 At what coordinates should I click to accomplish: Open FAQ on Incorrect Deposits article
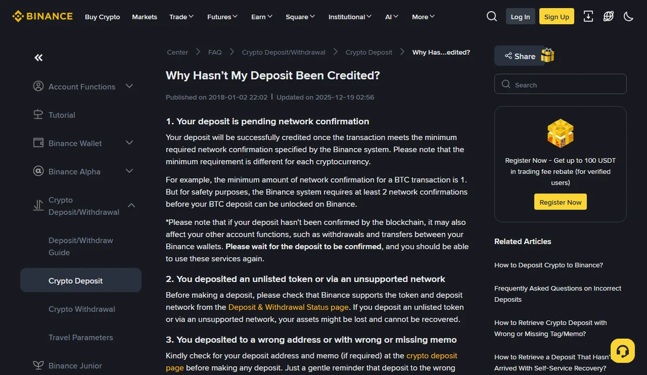[x=558, y=294]
